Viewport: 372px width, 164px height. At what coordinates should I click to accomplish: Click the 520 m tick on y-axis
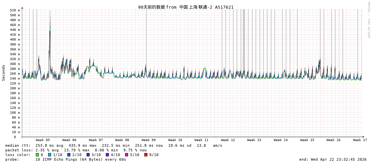(x=15, y=10)
